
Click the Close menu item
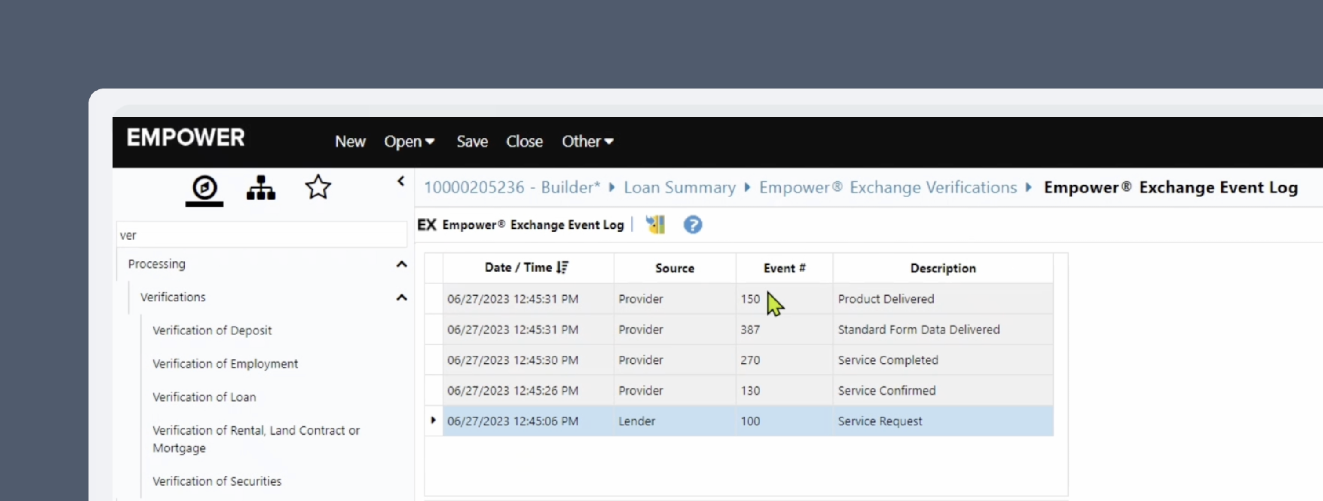click(x=524, y=141)
